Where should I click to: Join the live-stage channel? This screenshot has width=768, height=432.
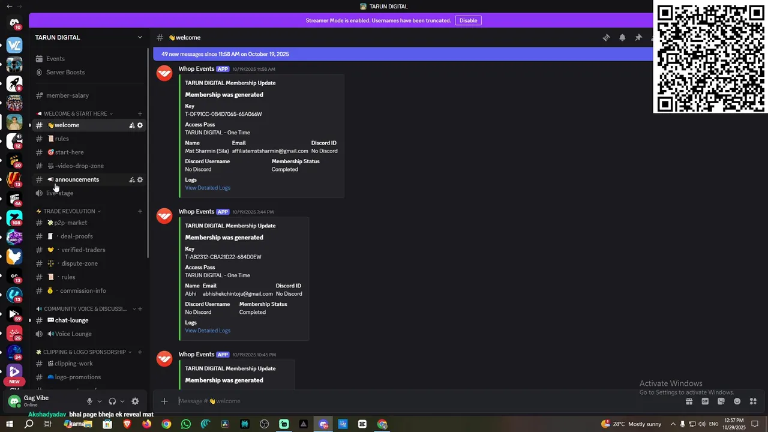point(89,193)
